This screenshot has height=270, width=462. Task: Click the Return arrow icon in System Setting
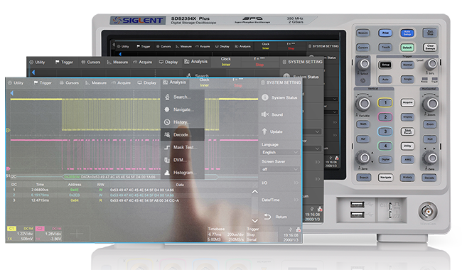tap(267, 217)
